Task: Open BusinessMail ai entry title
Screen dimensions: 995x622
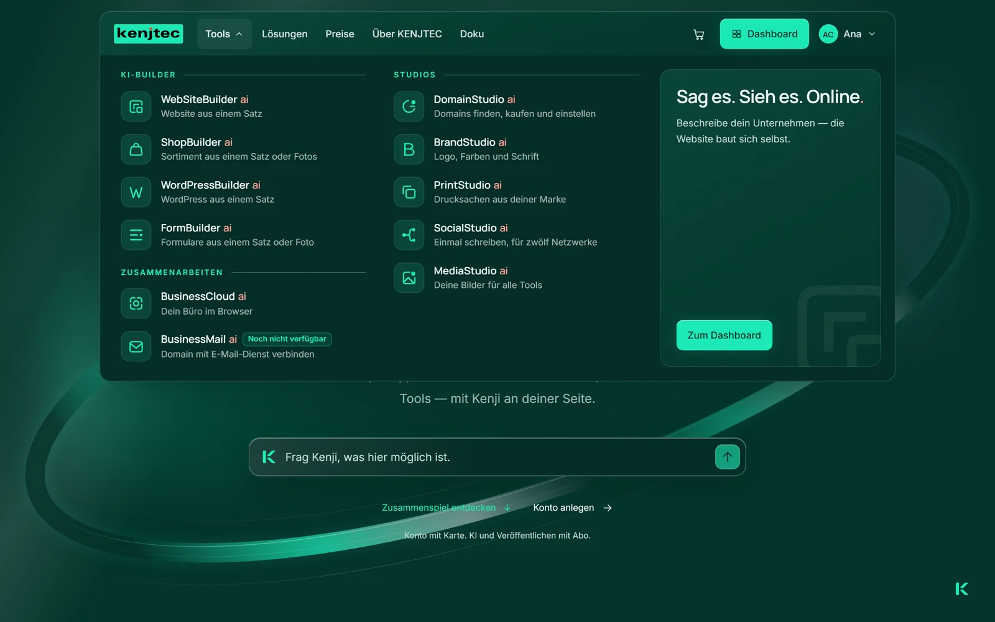Action: coord(199,339)
